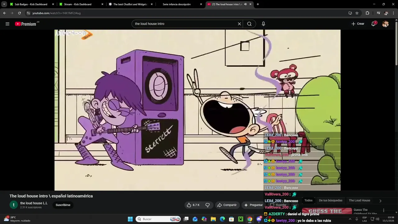Open media controls icon in Chrome toolbar
This screenshot has height=224, width=398.
(x=378, y=13)
